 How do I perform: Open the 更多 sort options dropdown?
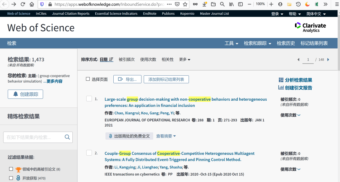[x=184, y=59]
